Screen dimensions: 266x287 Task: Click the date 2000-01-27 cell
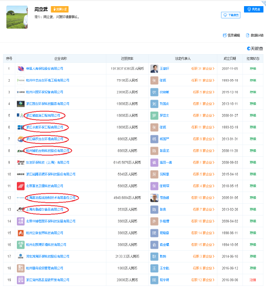click(x=230, y=115)
